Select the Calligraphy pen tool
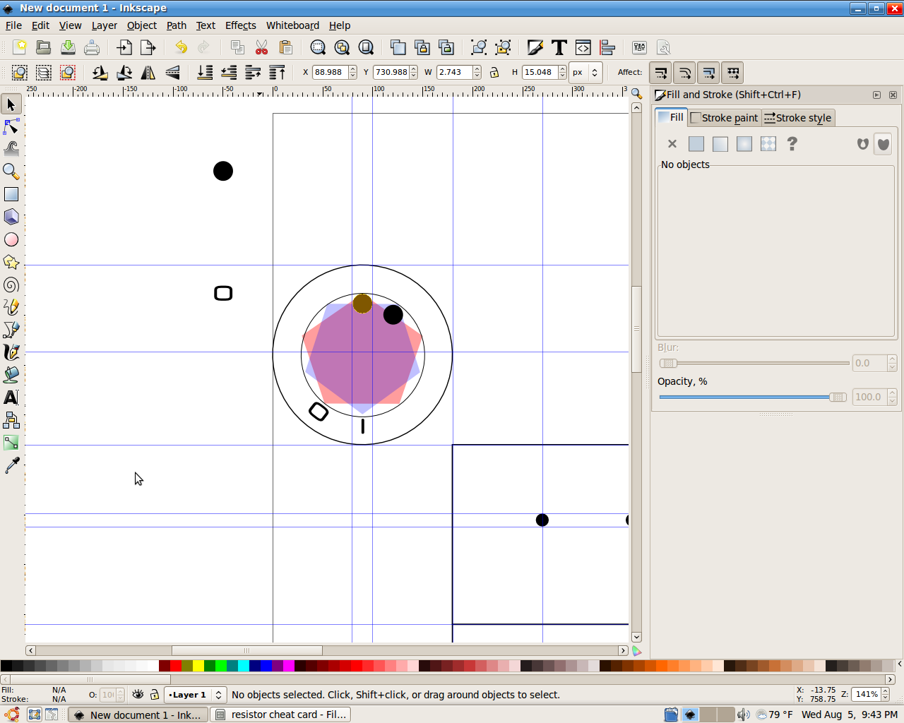904x723 pixels. (x=11, y=352)
